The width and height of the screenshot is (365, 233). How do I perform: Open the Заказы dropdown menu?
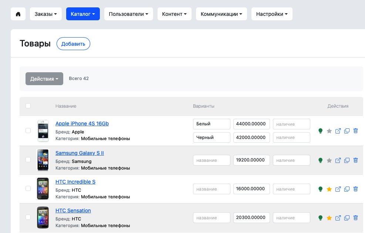pyautogui.click(x=45, y=14)
